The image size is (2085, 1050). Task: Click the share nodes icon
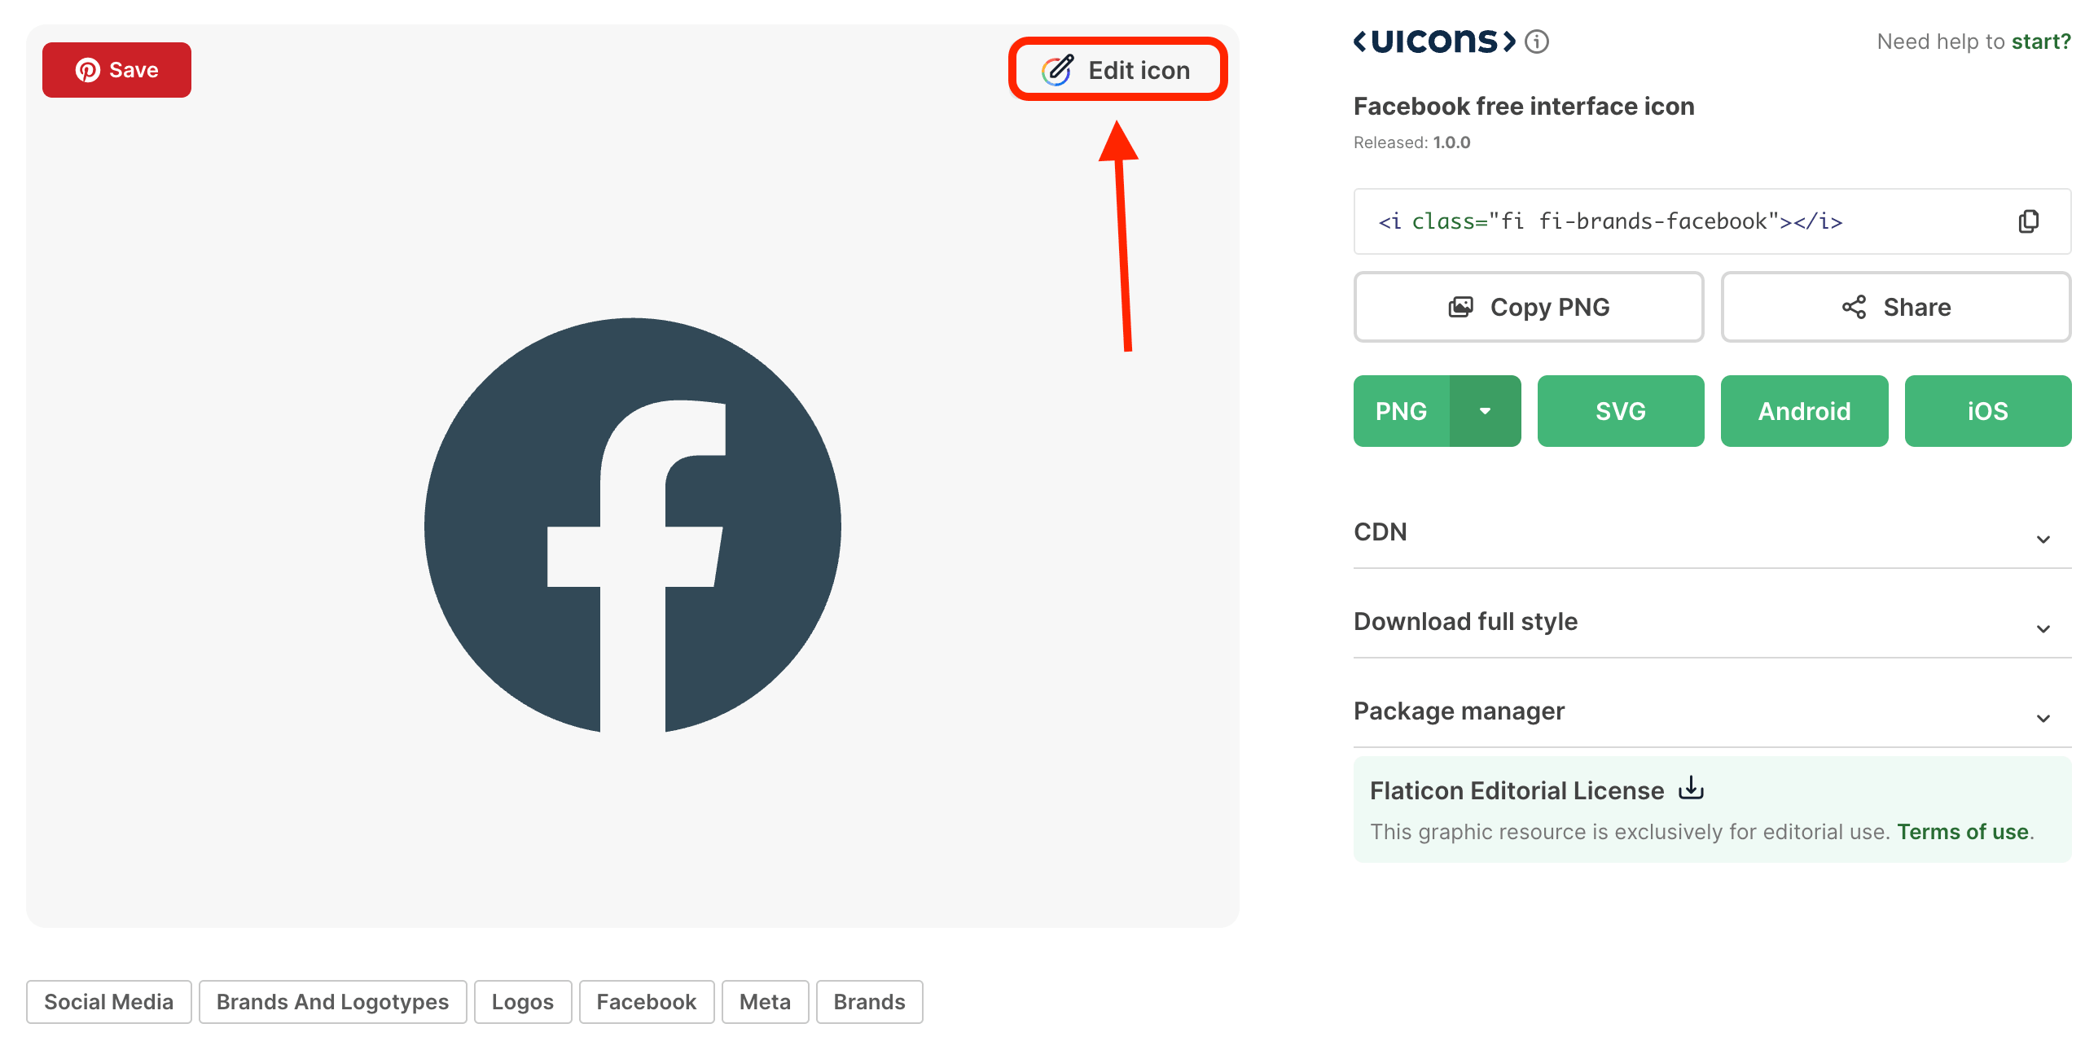1855,307
